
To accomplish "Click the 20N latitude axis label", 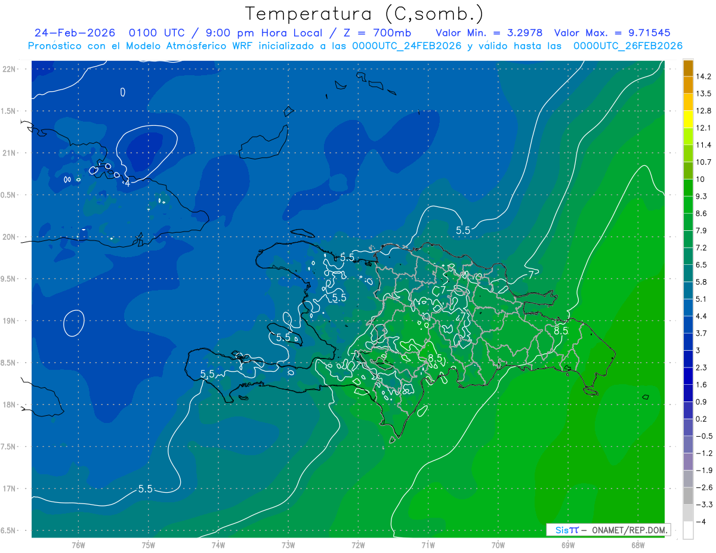I will [10, 237].
